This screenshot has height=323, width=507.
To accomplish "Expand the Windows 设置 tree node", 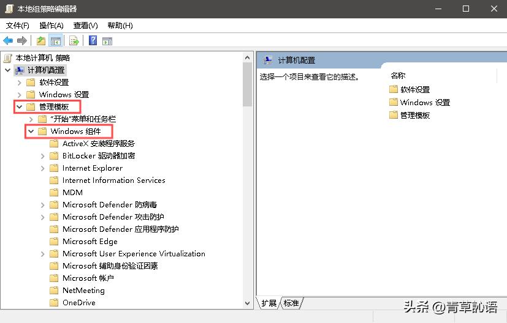I will [20, 95].
